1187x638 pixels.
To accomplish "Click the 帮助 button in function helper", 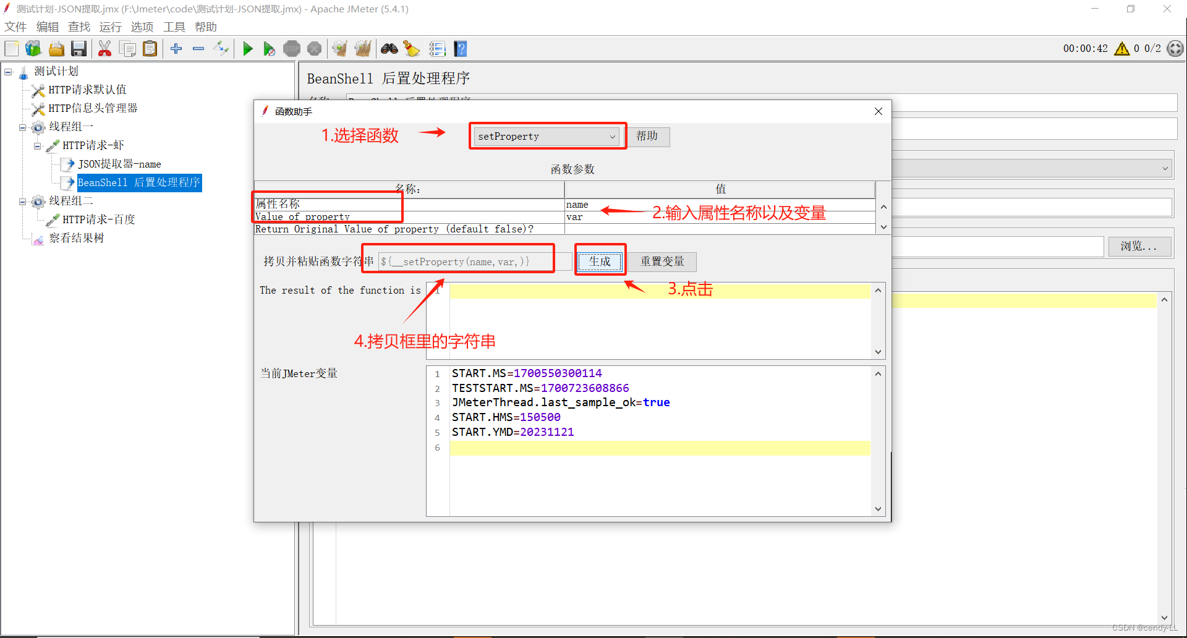I will [x=647, y=136].
